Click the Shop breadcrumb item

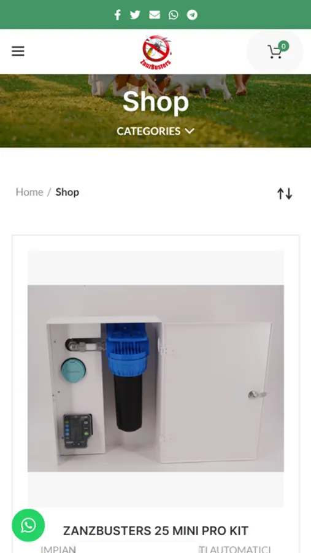(67, 192)
